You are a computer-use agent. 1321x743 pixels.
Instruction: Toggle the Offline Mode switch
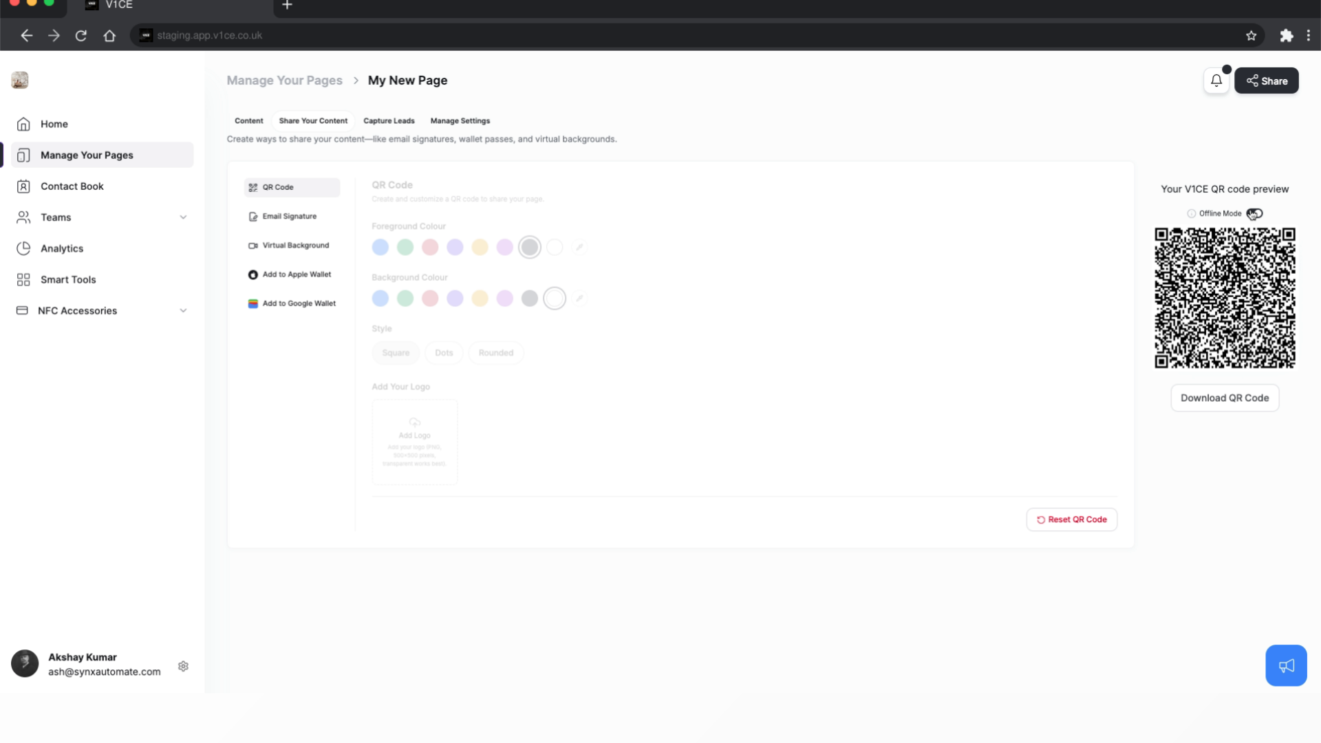click(x=1254, y=213)
